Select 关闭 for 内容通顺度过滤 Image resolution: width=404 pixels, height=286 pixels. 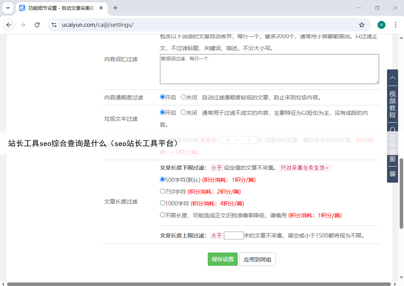183,97
